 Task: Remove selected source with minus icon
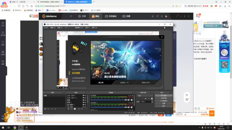tap(72, 109)
